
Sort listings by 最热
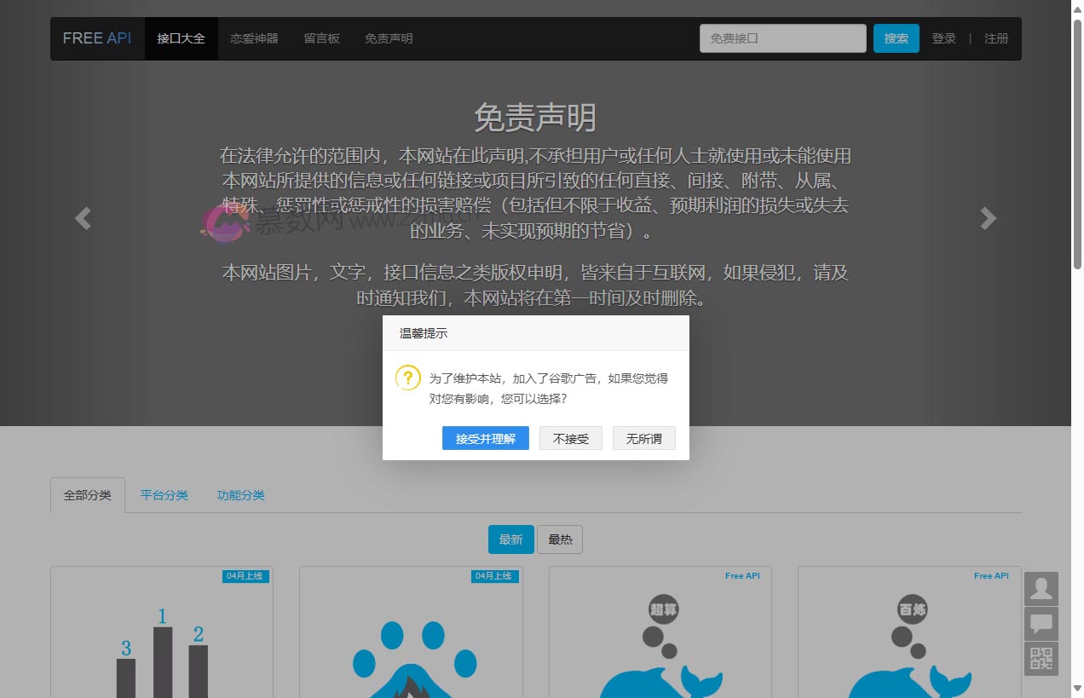tap(560, 539)
